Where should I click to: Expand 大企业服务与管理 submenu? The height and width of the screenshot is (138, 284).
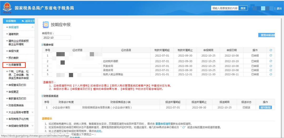coord(32,112)
